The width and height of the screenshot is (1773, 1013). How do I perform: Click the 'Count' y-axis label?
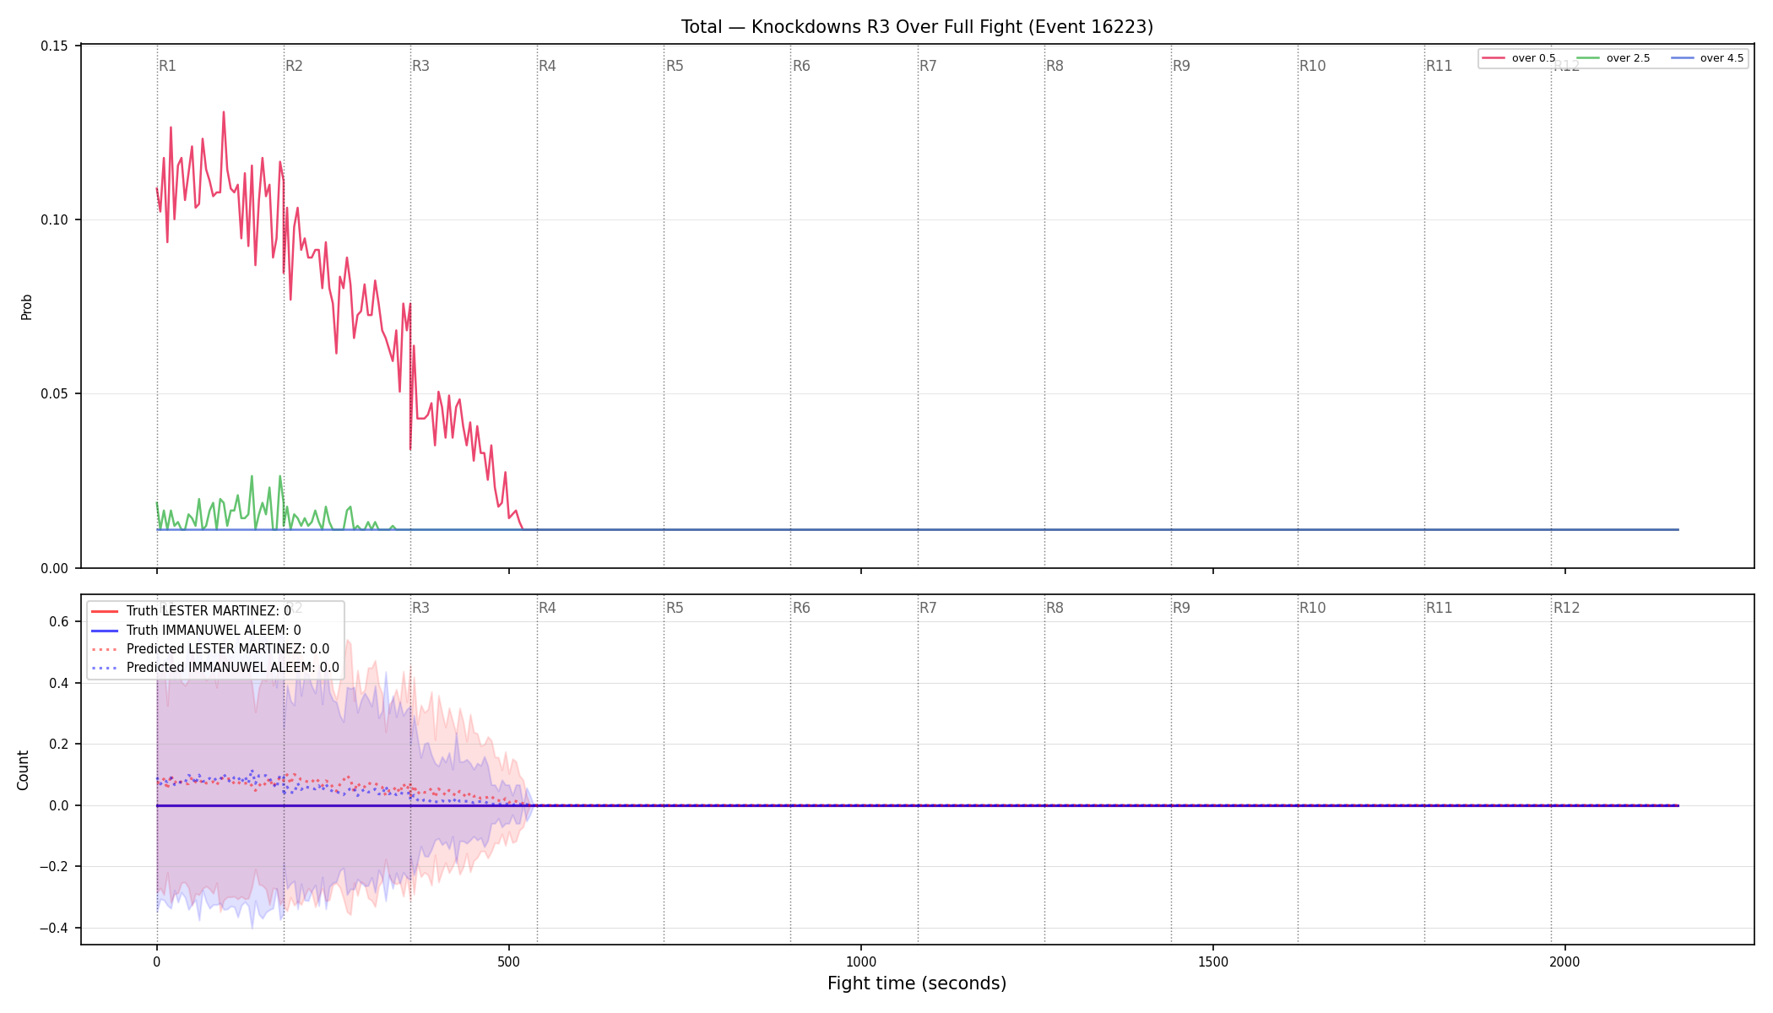click(23, 770)
